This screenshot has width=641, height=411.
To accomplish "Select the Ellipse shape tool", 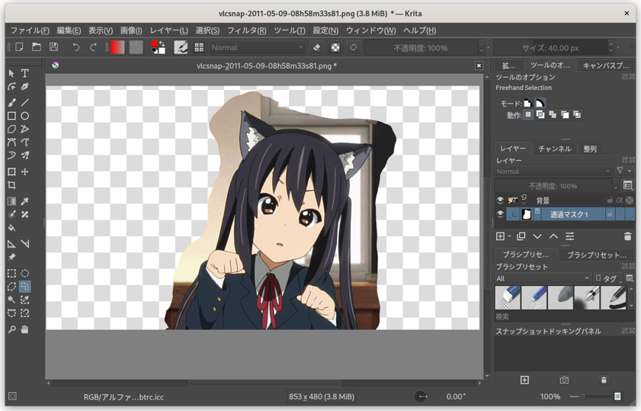I will tap(25, 116).
